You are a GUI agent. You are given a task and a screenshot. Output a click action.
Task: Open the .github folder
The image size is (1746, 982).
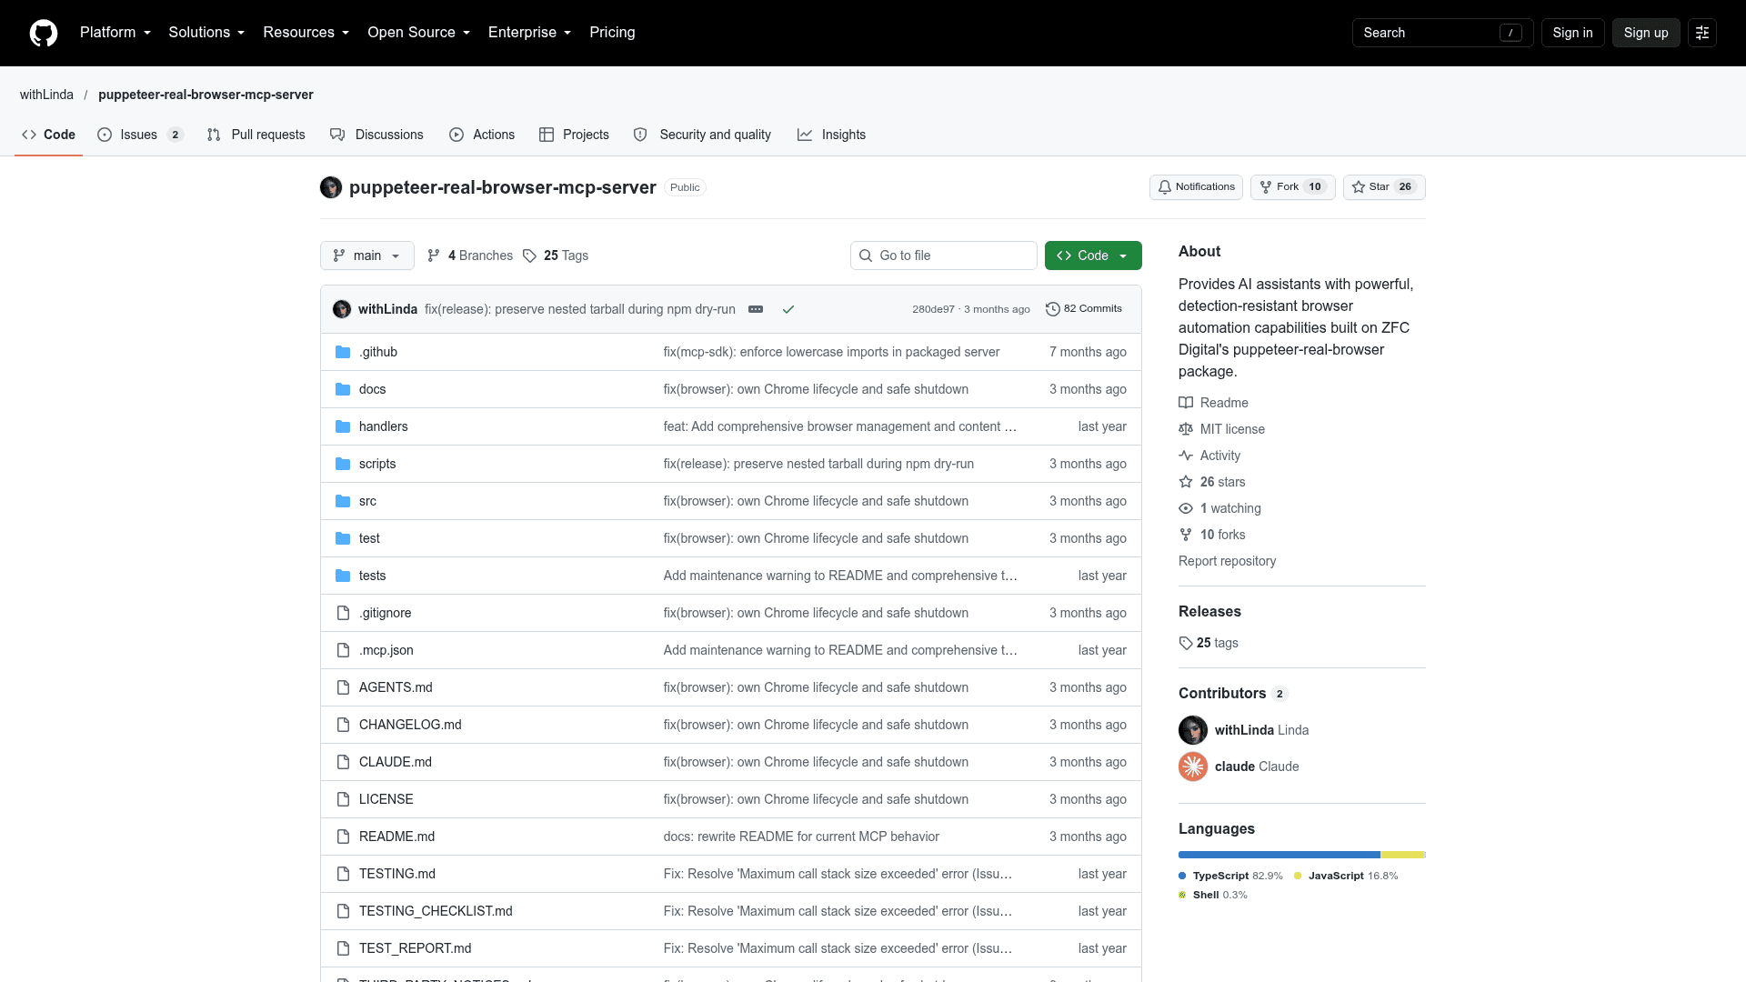pos(378,352)
